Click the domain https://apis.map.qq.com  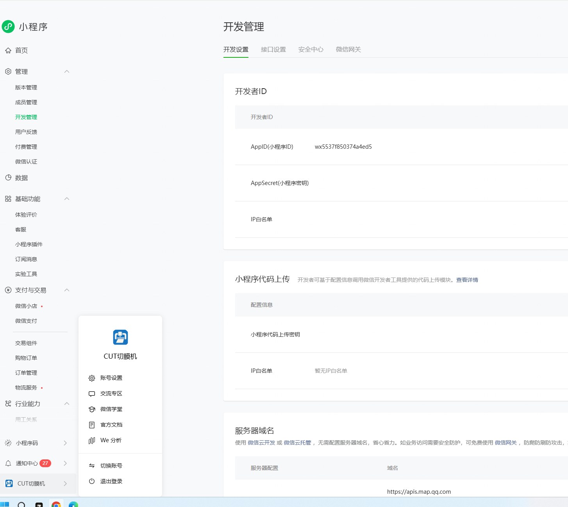(x=419, y=492)
